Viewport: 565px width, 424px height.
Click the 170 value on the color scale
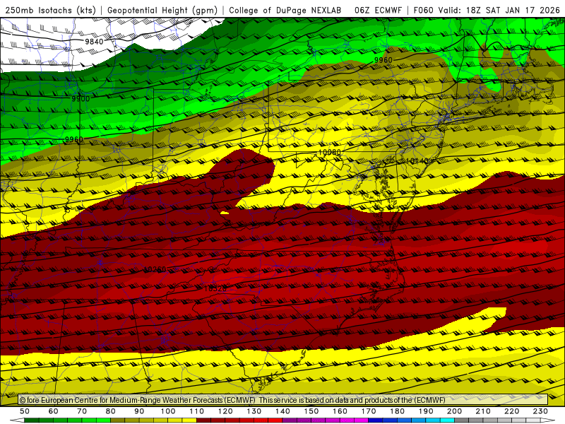point(369,411)
